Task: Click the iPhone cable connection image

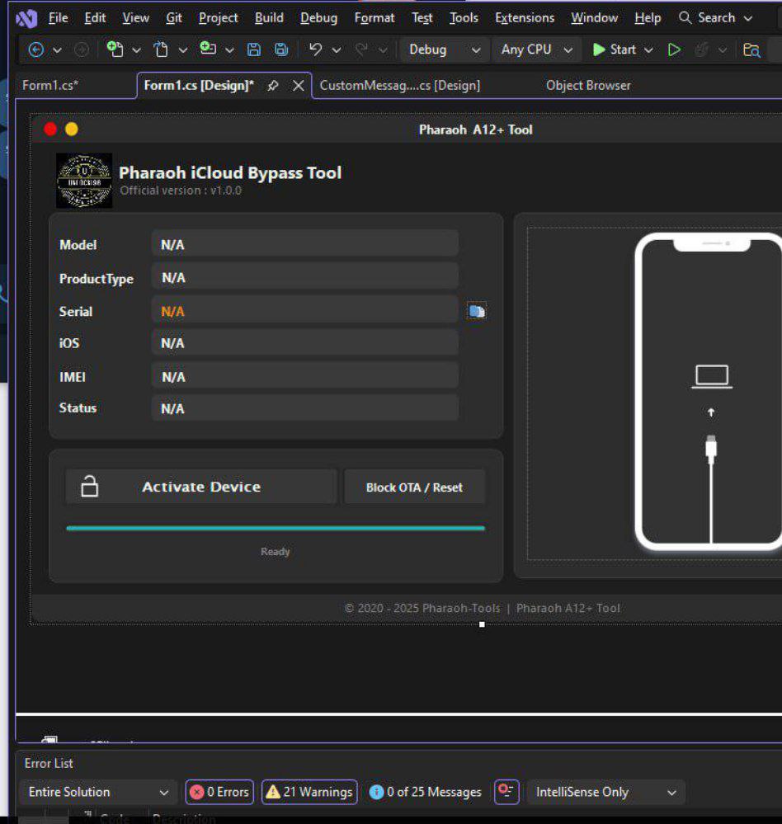Action: [x=708, y=392]
